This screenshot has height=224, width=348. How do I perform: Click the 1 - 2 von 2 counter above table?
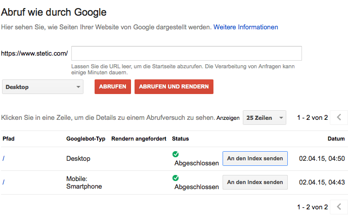(313, 117)
